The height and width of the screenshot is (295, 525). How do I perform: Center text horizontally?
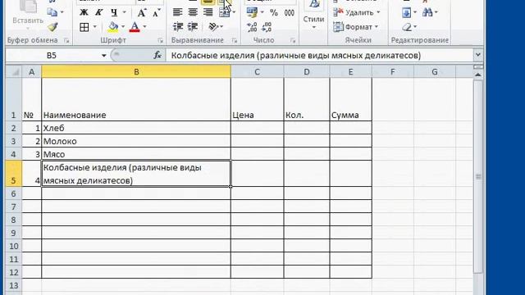[193, 13]
